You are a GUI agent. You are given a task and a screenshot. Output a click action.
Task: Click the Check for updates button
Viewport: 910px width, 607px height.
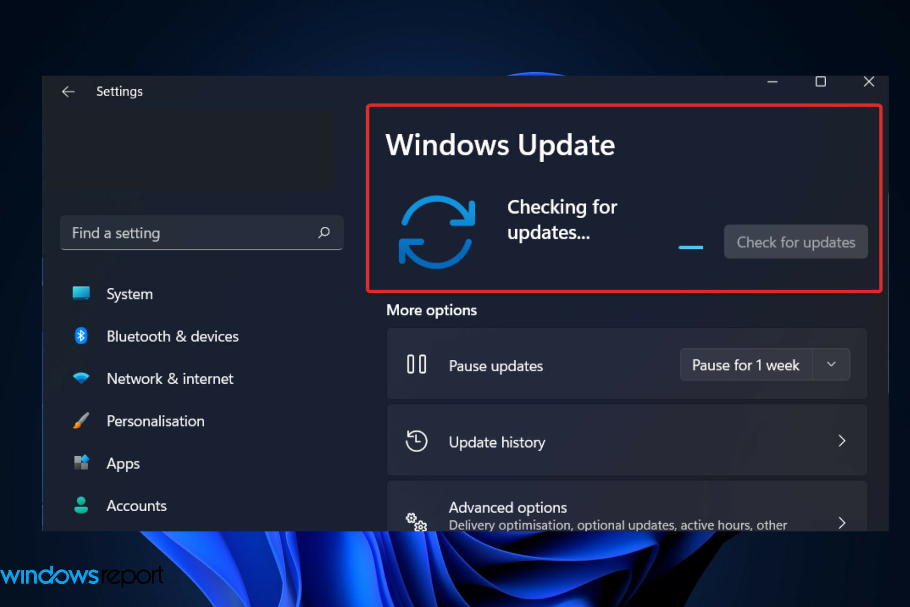[796, 242]
